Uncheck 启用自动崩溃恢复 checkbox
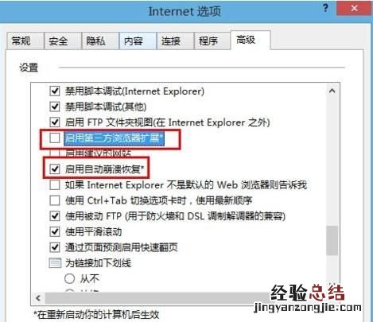The height and width of the screenshot is (322, 373). point(55,169)
